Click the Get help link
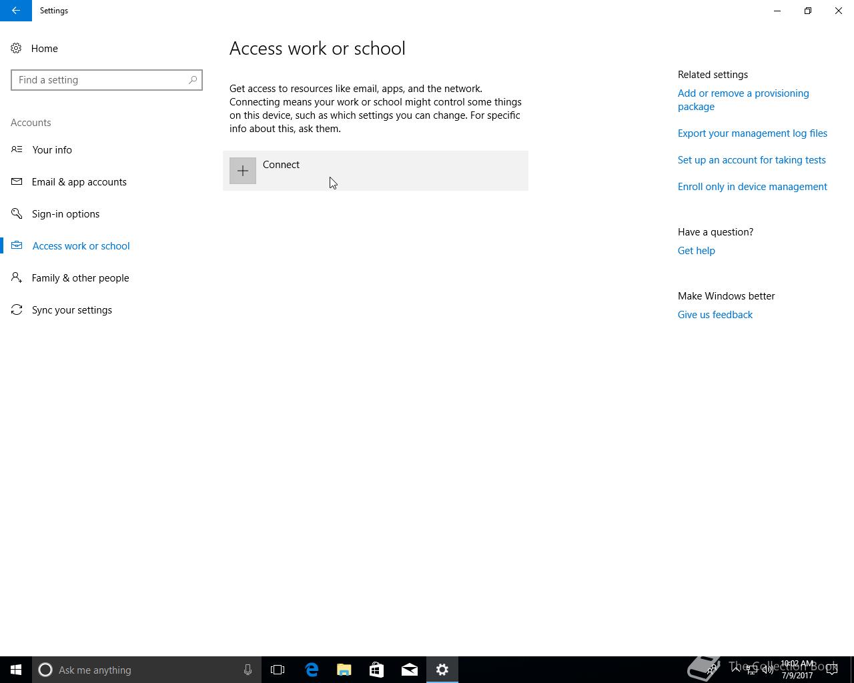The image size is (854, 683). tap(697, 251)
